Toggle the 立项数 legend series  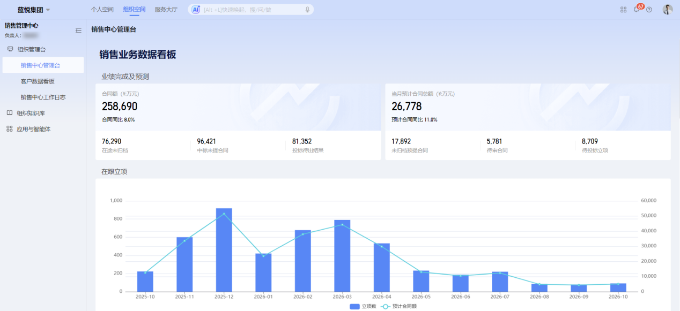363,306
